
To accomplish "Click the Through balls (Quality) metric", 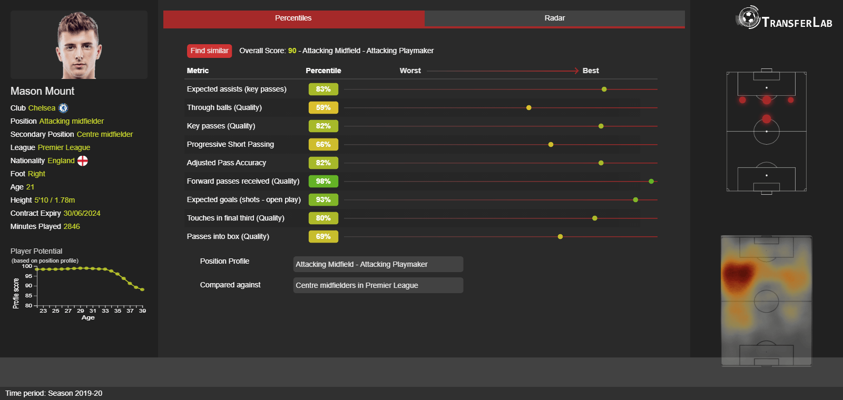I will (x=224, y=108).
